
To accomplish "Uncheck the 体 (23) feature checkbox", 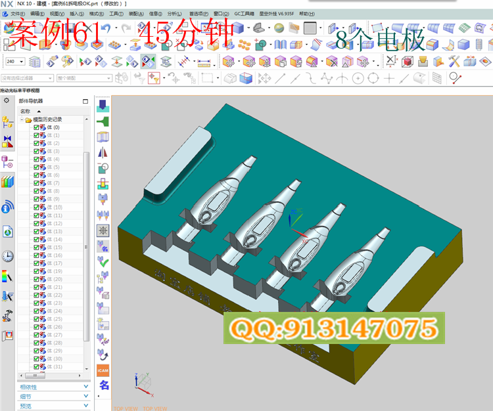I will 36,303.
